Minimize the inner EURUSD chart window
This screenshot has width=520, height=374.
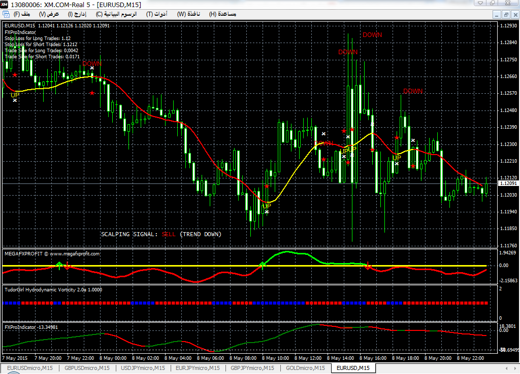click(x=497, y=15)
